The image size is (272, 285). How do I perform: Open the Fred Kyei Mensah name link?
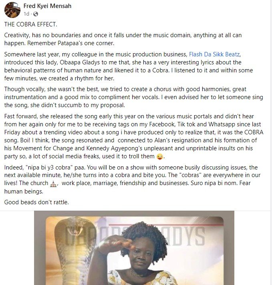(x=47, y=6)
